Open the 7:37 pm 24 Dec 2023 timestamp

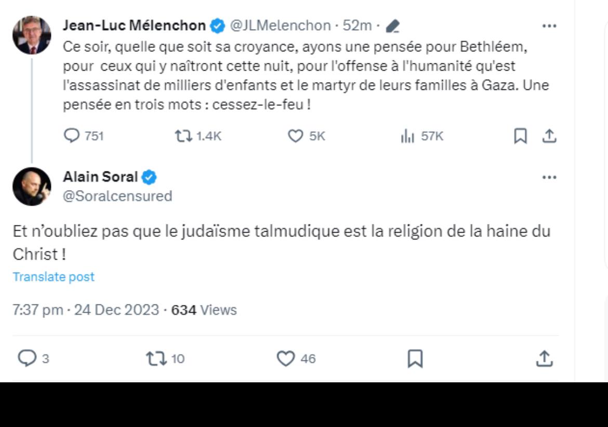coord(86,310)
